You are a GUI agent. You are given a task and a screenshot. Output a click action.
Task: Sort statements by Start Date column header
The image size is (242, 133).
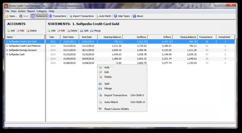[x=69, y=37]
